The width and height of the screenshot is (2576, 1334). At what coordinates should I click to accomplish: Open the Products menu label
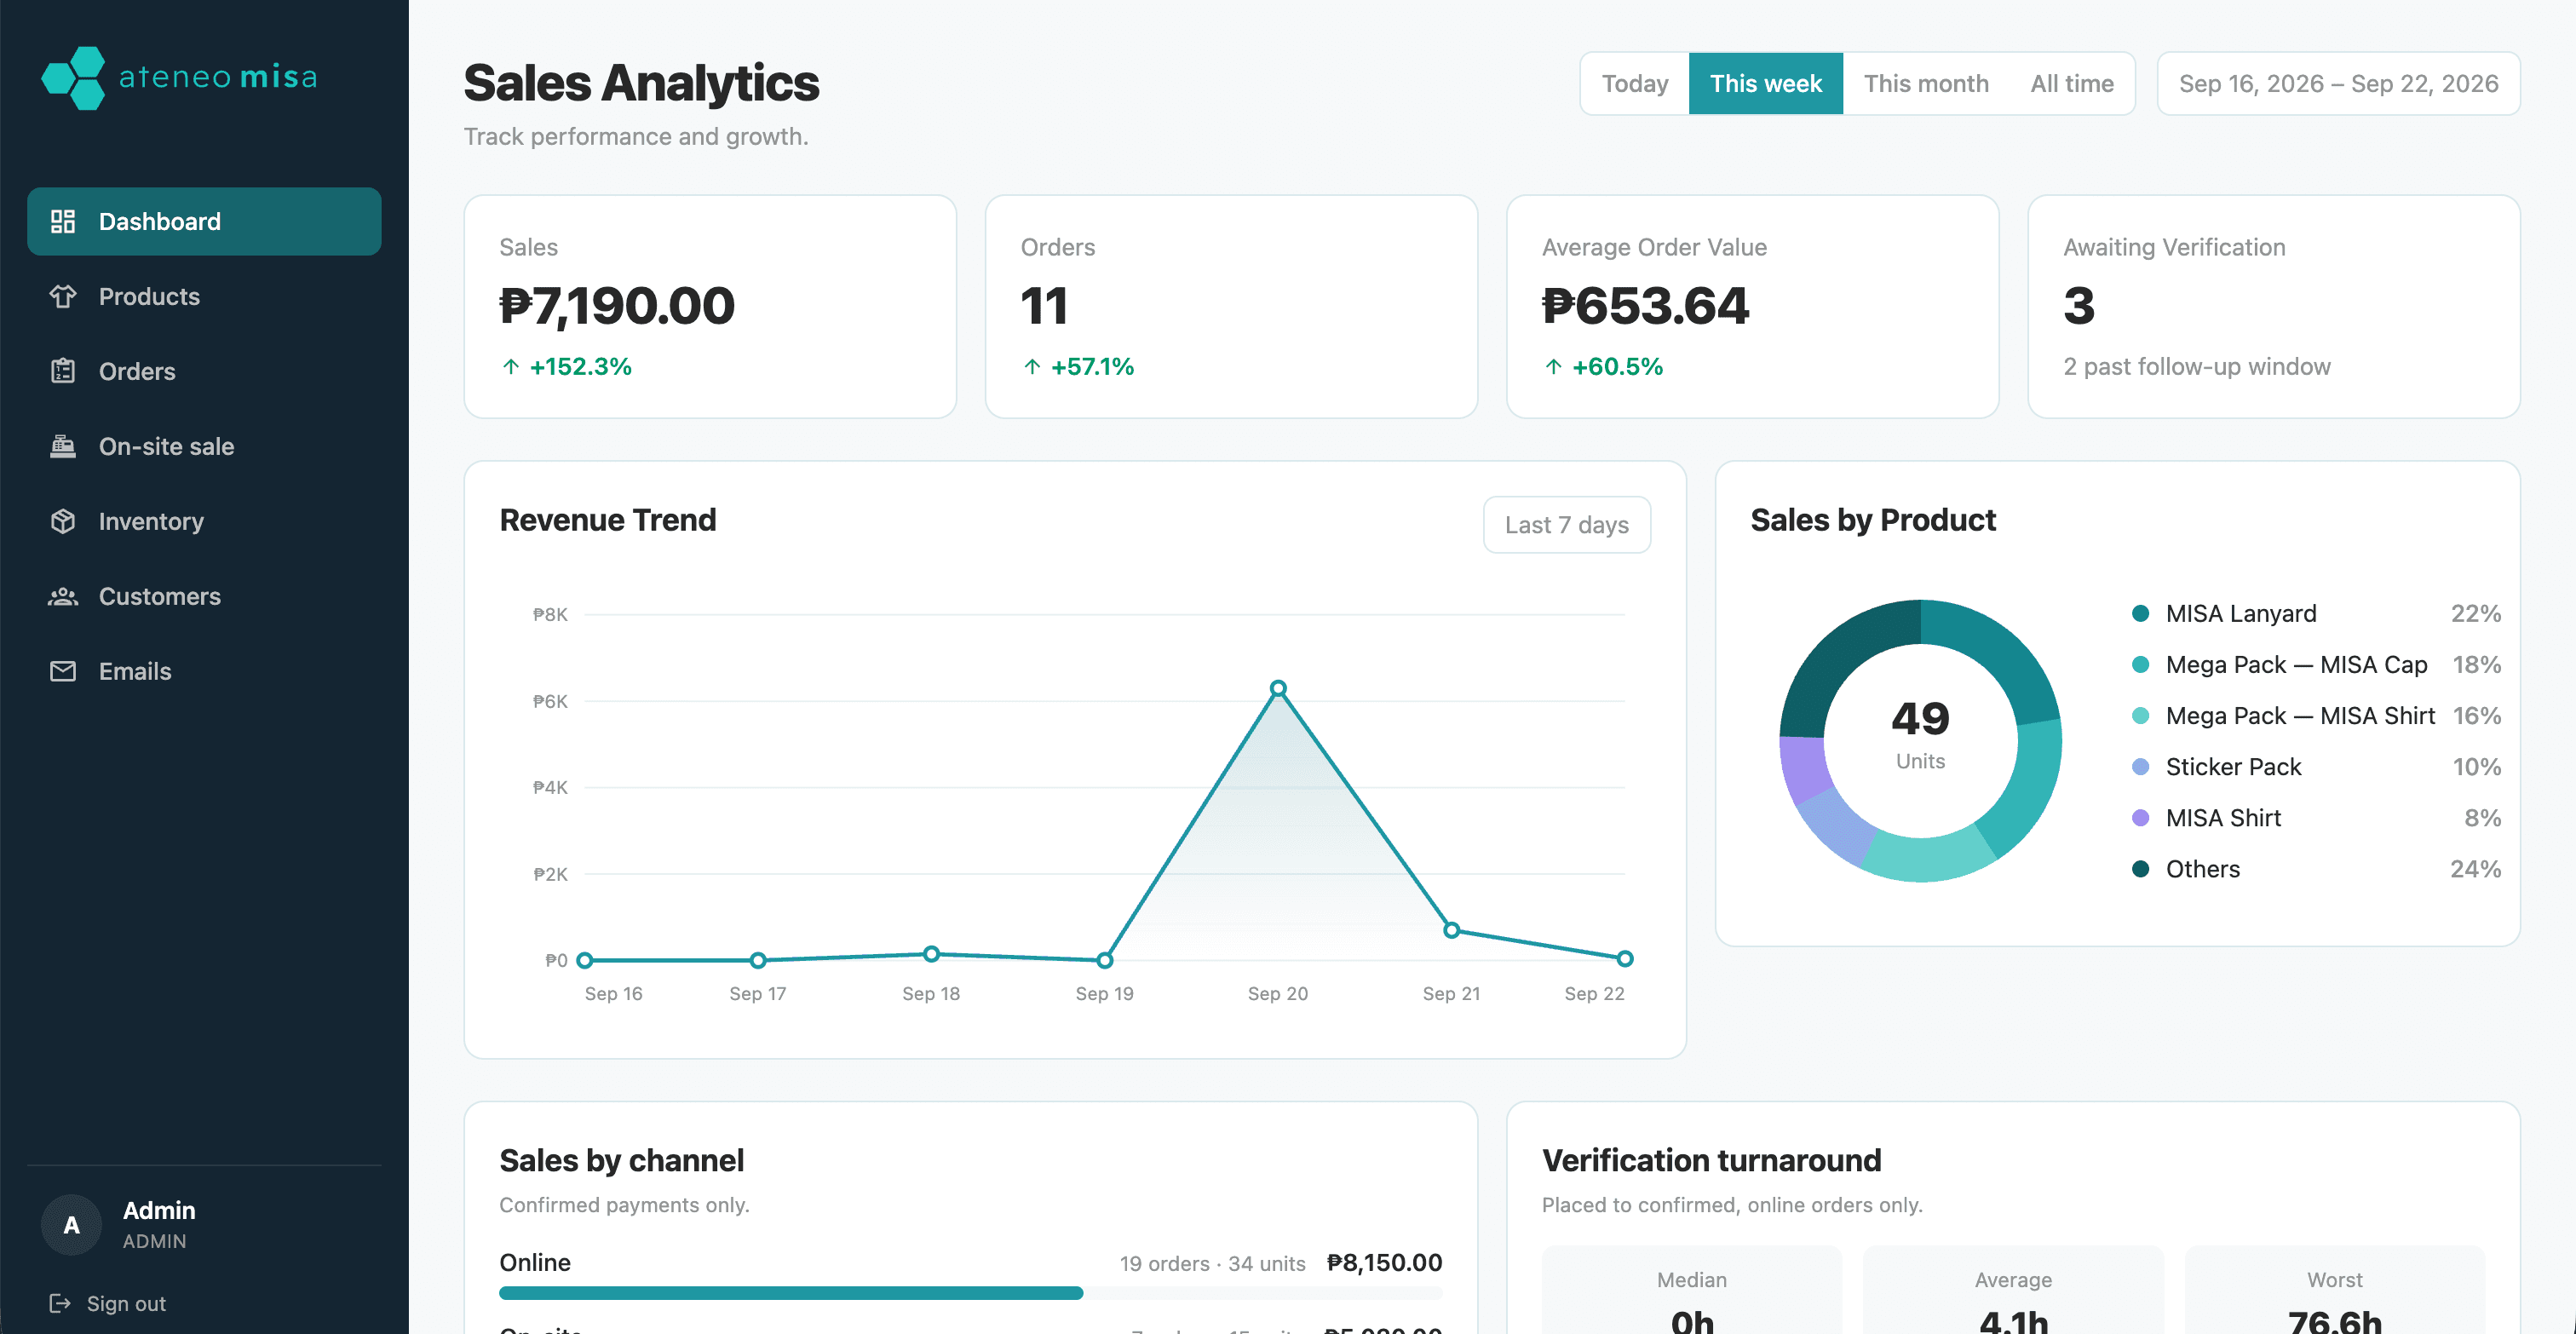[149, 296]
